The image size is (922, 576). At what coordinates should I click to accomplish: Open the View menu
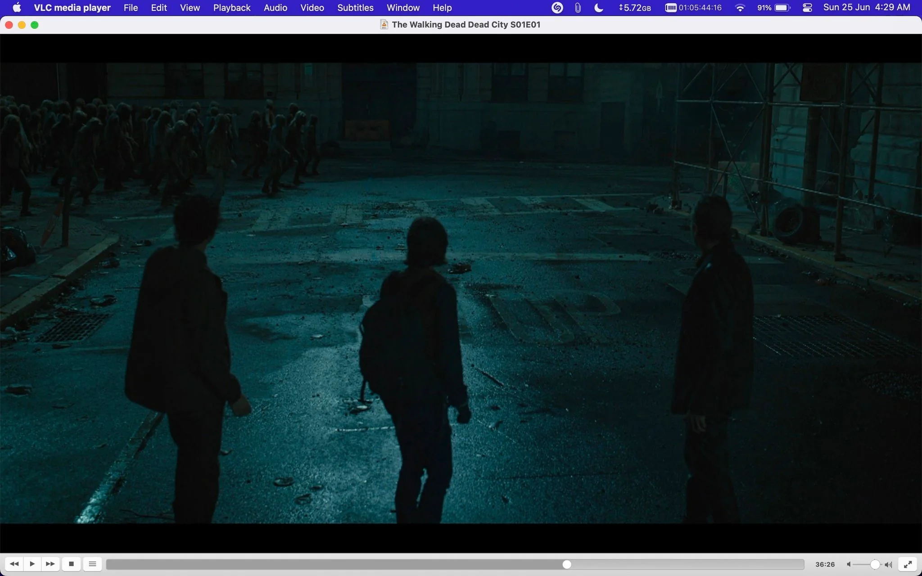point(190,8)
